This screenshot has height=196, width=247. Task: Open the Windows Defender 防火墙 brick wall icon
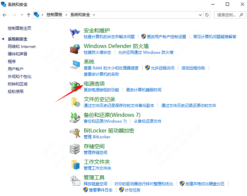click(75, 49)
